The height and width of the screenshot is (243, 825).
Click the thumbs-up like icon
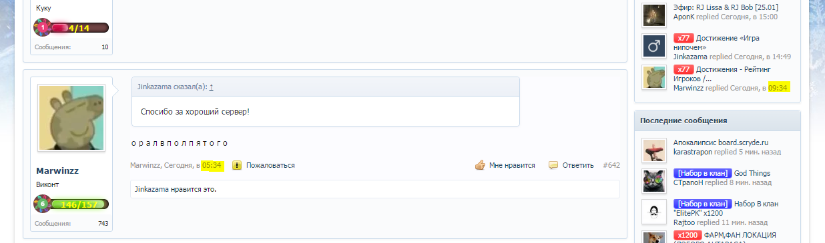479,165
